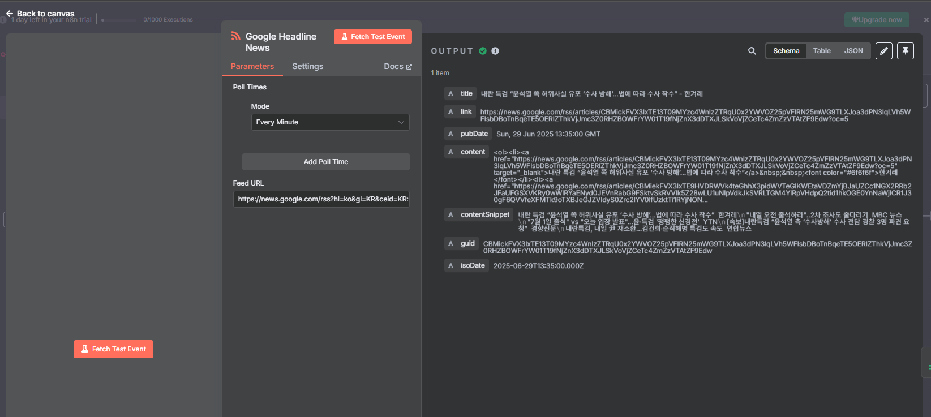The image size is (931, 417).
Task: Click Fetch Test Event in the node header
Action: (x=373, y=37)
